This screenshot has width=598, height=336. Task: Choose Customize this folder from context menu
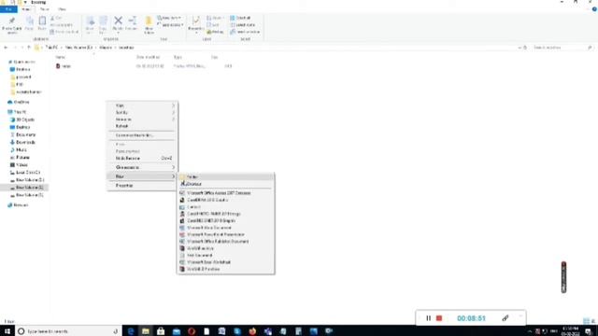tap(141, 135)
